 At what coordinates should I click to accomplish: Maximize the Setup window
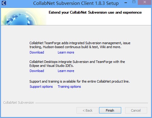click(134, 2)
